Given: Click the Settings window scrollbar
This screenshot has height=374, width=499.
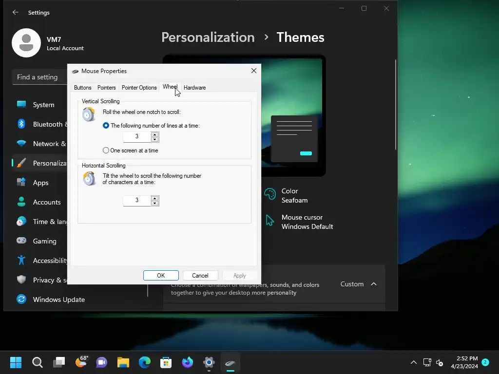Looking at the screenshot, I should point(396,104).
